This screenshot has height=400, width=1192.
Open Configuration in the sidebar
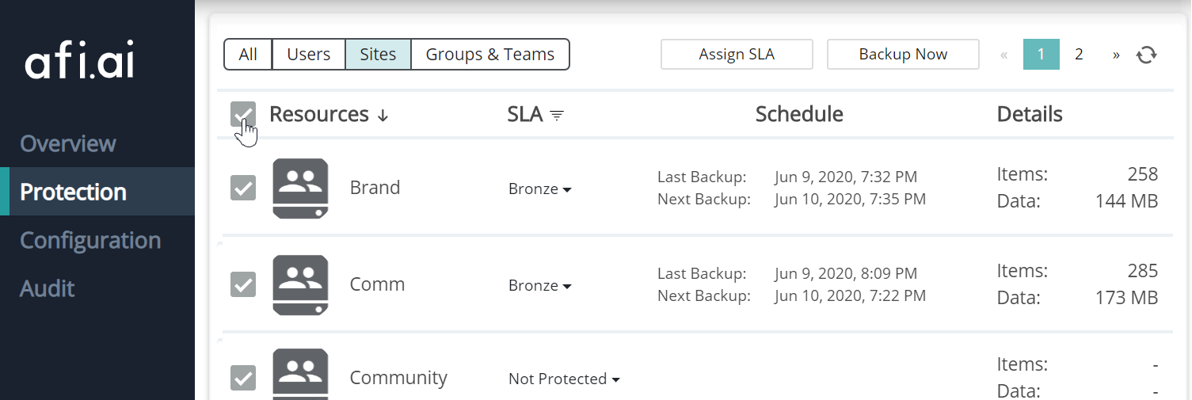[90, 241]
